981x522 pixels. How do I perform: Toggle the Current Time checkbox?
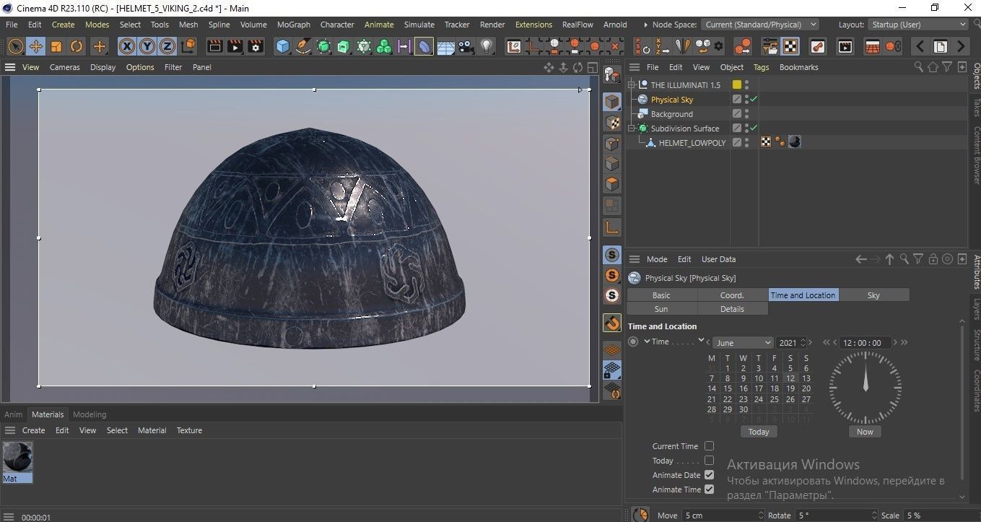pyautogui.click(x=709, y=446)
